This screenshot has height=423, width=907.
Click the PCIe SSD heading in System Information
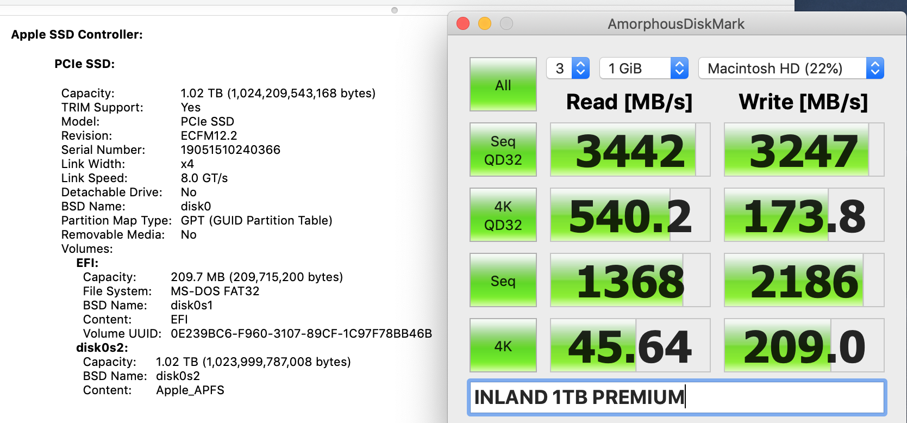85,64
